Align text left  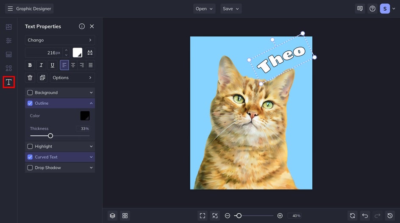[x=64, y=65]
